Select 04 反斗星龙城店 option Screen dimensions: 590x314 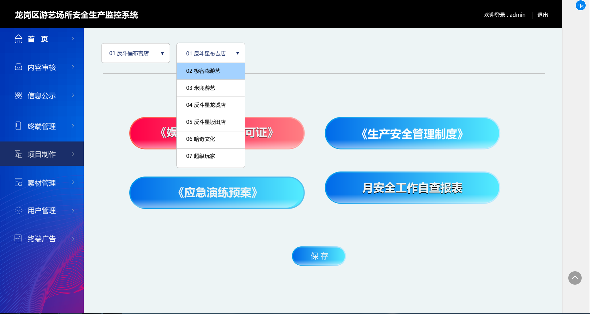pyautogui.click(x=211, y=105)
